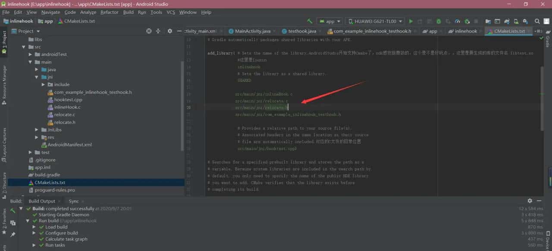Viewport: 552px width, 251px height.
Task: Click the pin icon in Build panel
Action: 13,235
